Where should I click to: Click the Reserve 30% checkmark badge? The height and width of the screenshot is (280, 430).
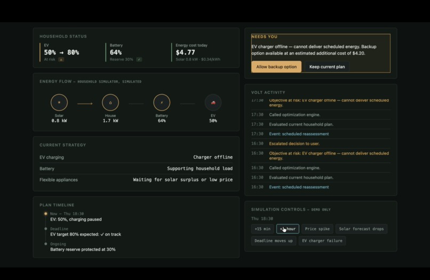(139, 59)
